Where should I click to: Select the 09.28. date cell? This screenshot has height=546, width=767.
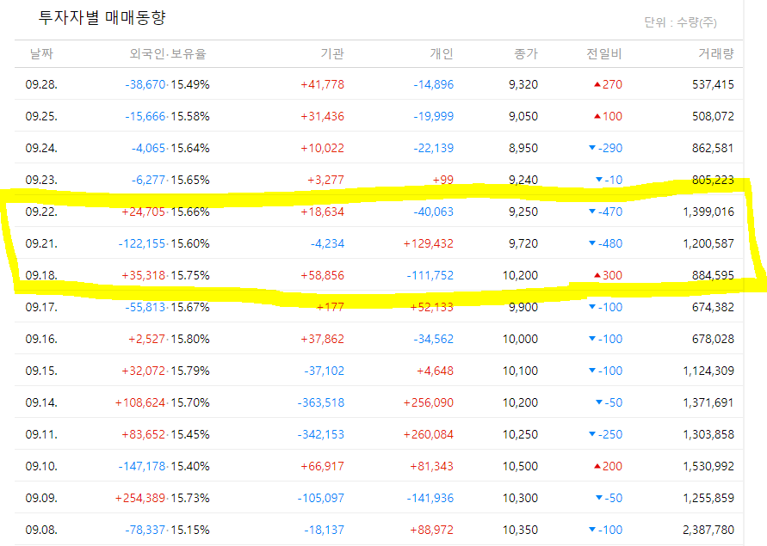click(x=41, y=84)
